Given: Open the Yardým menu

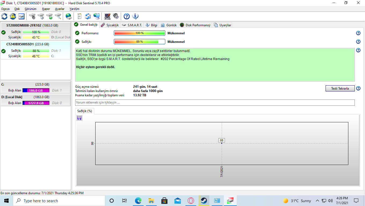Looking at the screenshot, I should pyautogui.click(x=74, y=9).
